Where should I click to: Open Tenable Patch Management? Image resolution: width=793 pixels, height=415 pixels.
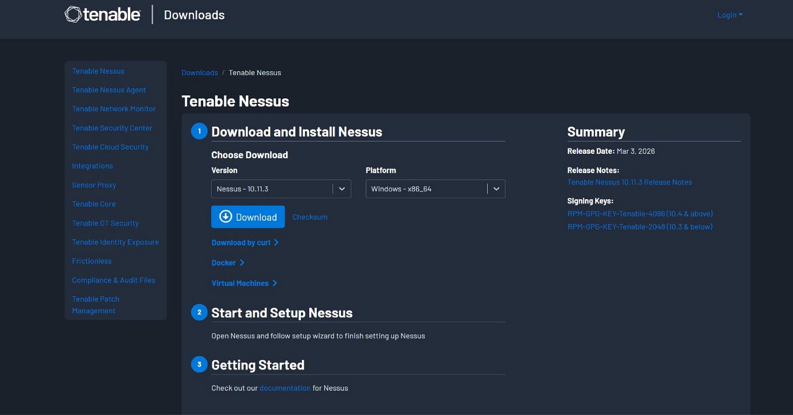point(96,305)
